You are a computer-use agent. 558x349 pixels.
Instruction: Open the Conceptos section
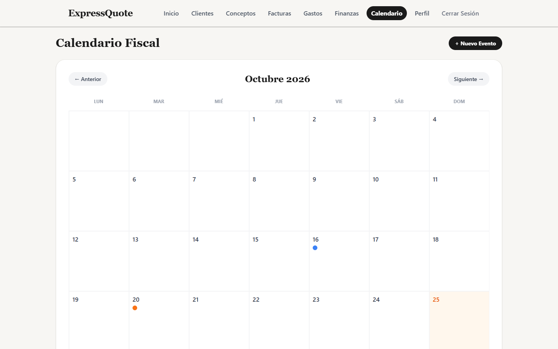[241, 13]
